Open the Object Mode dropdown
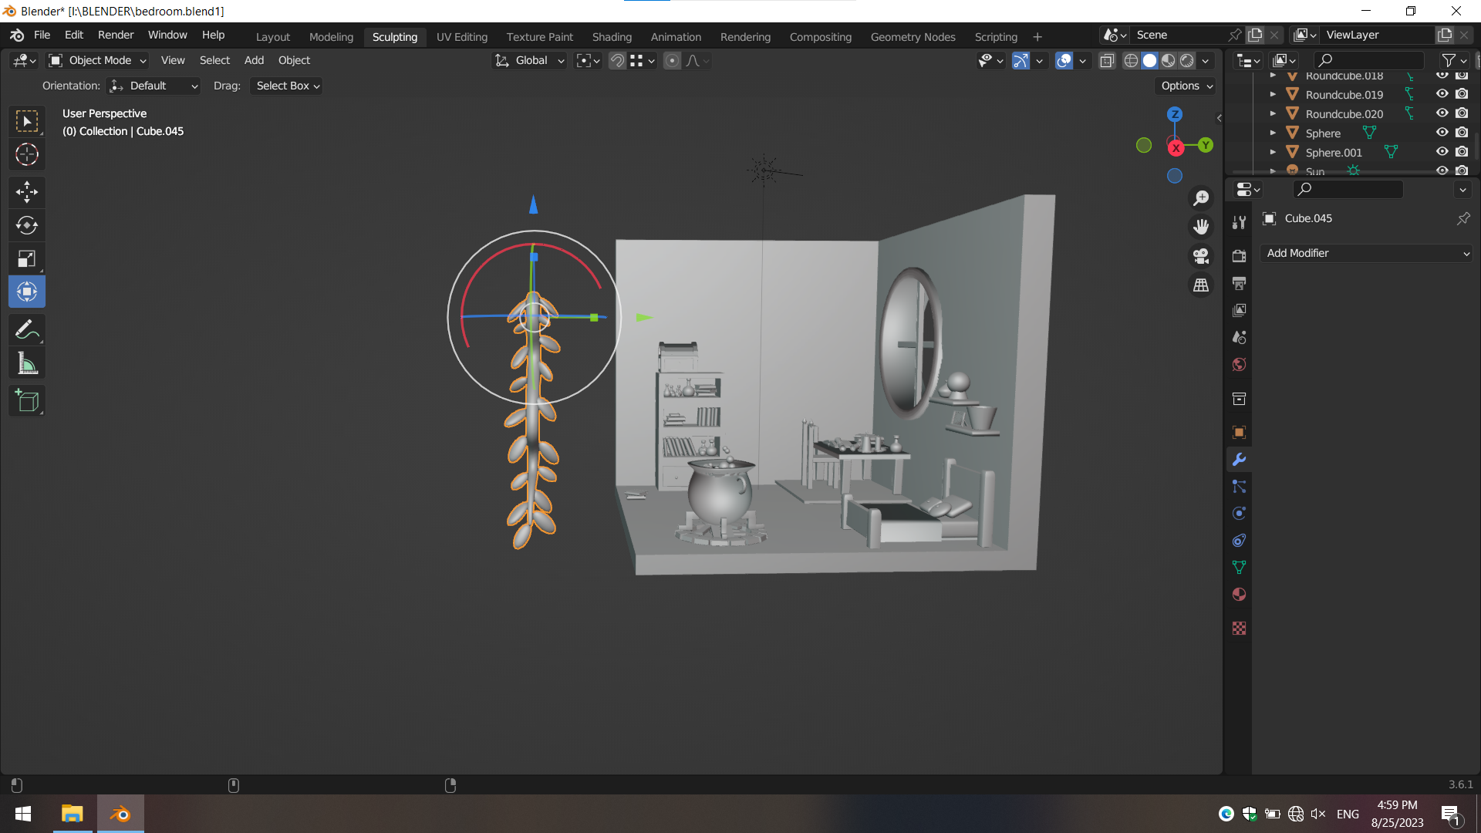 tap(97, 61)
